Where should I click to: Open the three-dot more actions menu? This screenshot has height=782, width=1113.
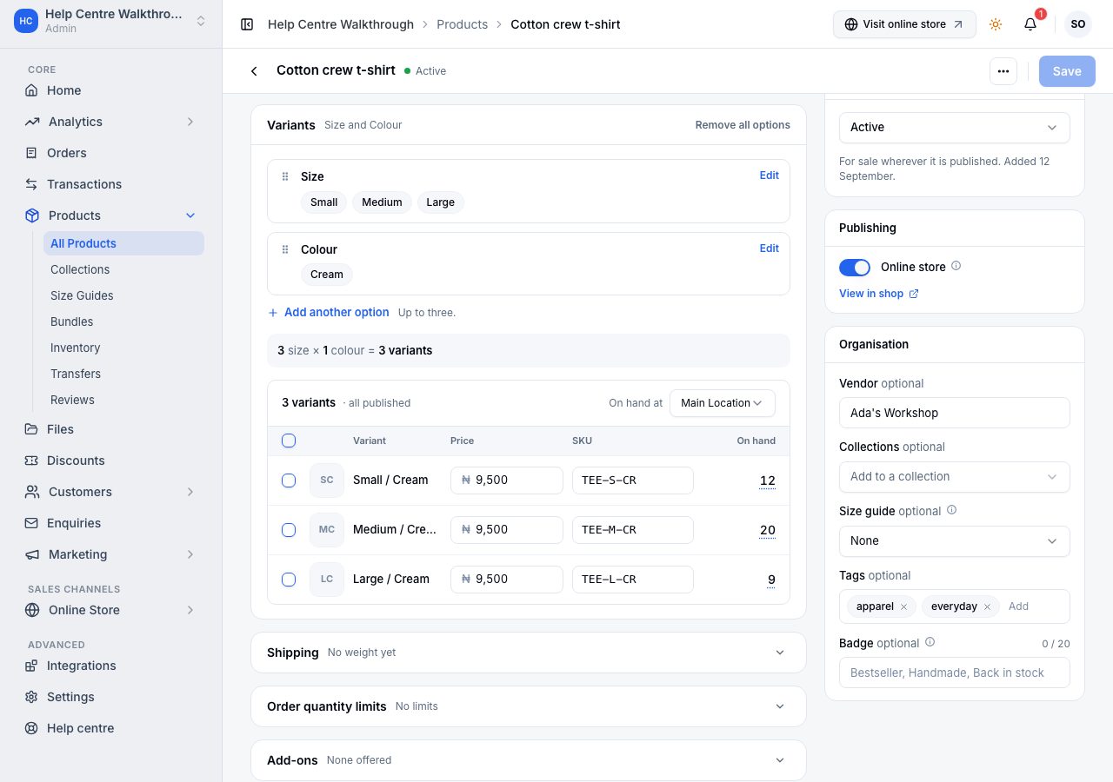[1003, 71]
